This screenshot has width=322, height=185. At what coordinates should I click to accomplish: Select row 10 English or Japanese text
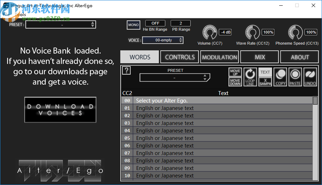(217, 176)
